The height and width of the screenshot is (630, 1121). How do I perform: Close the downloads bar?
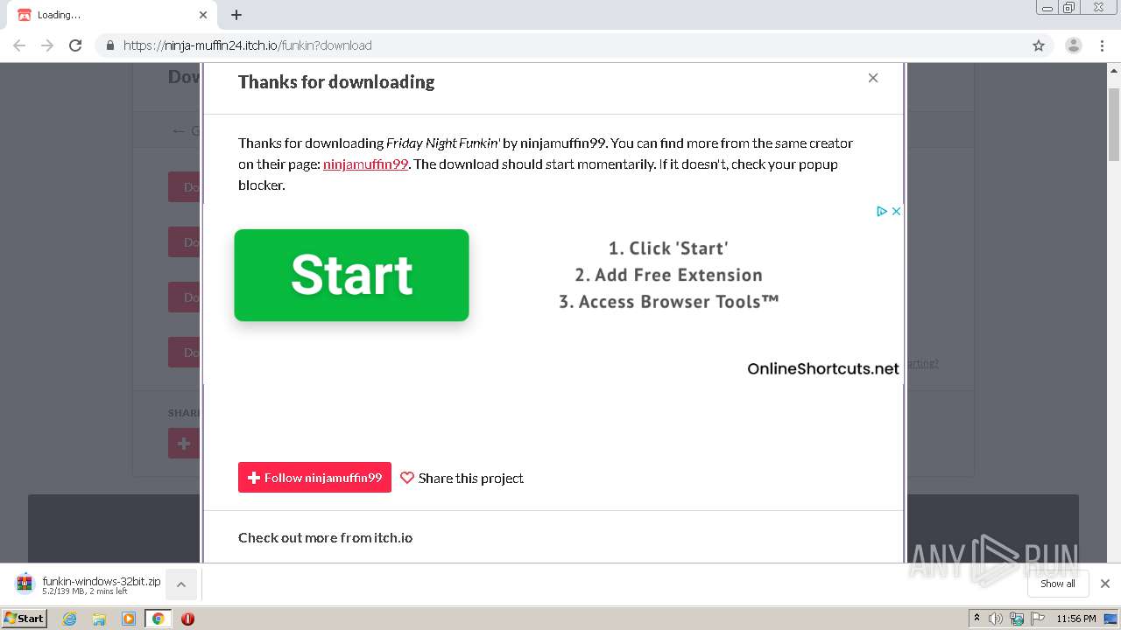1105,584
